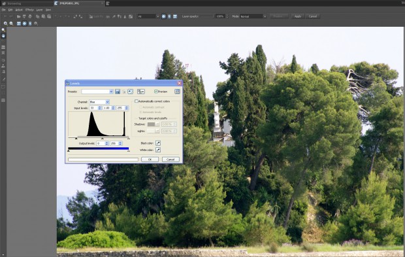Click the last view mode icon after zoom dropdown
The width and height of the screenshot is (405, 257).
pos(175,16)
